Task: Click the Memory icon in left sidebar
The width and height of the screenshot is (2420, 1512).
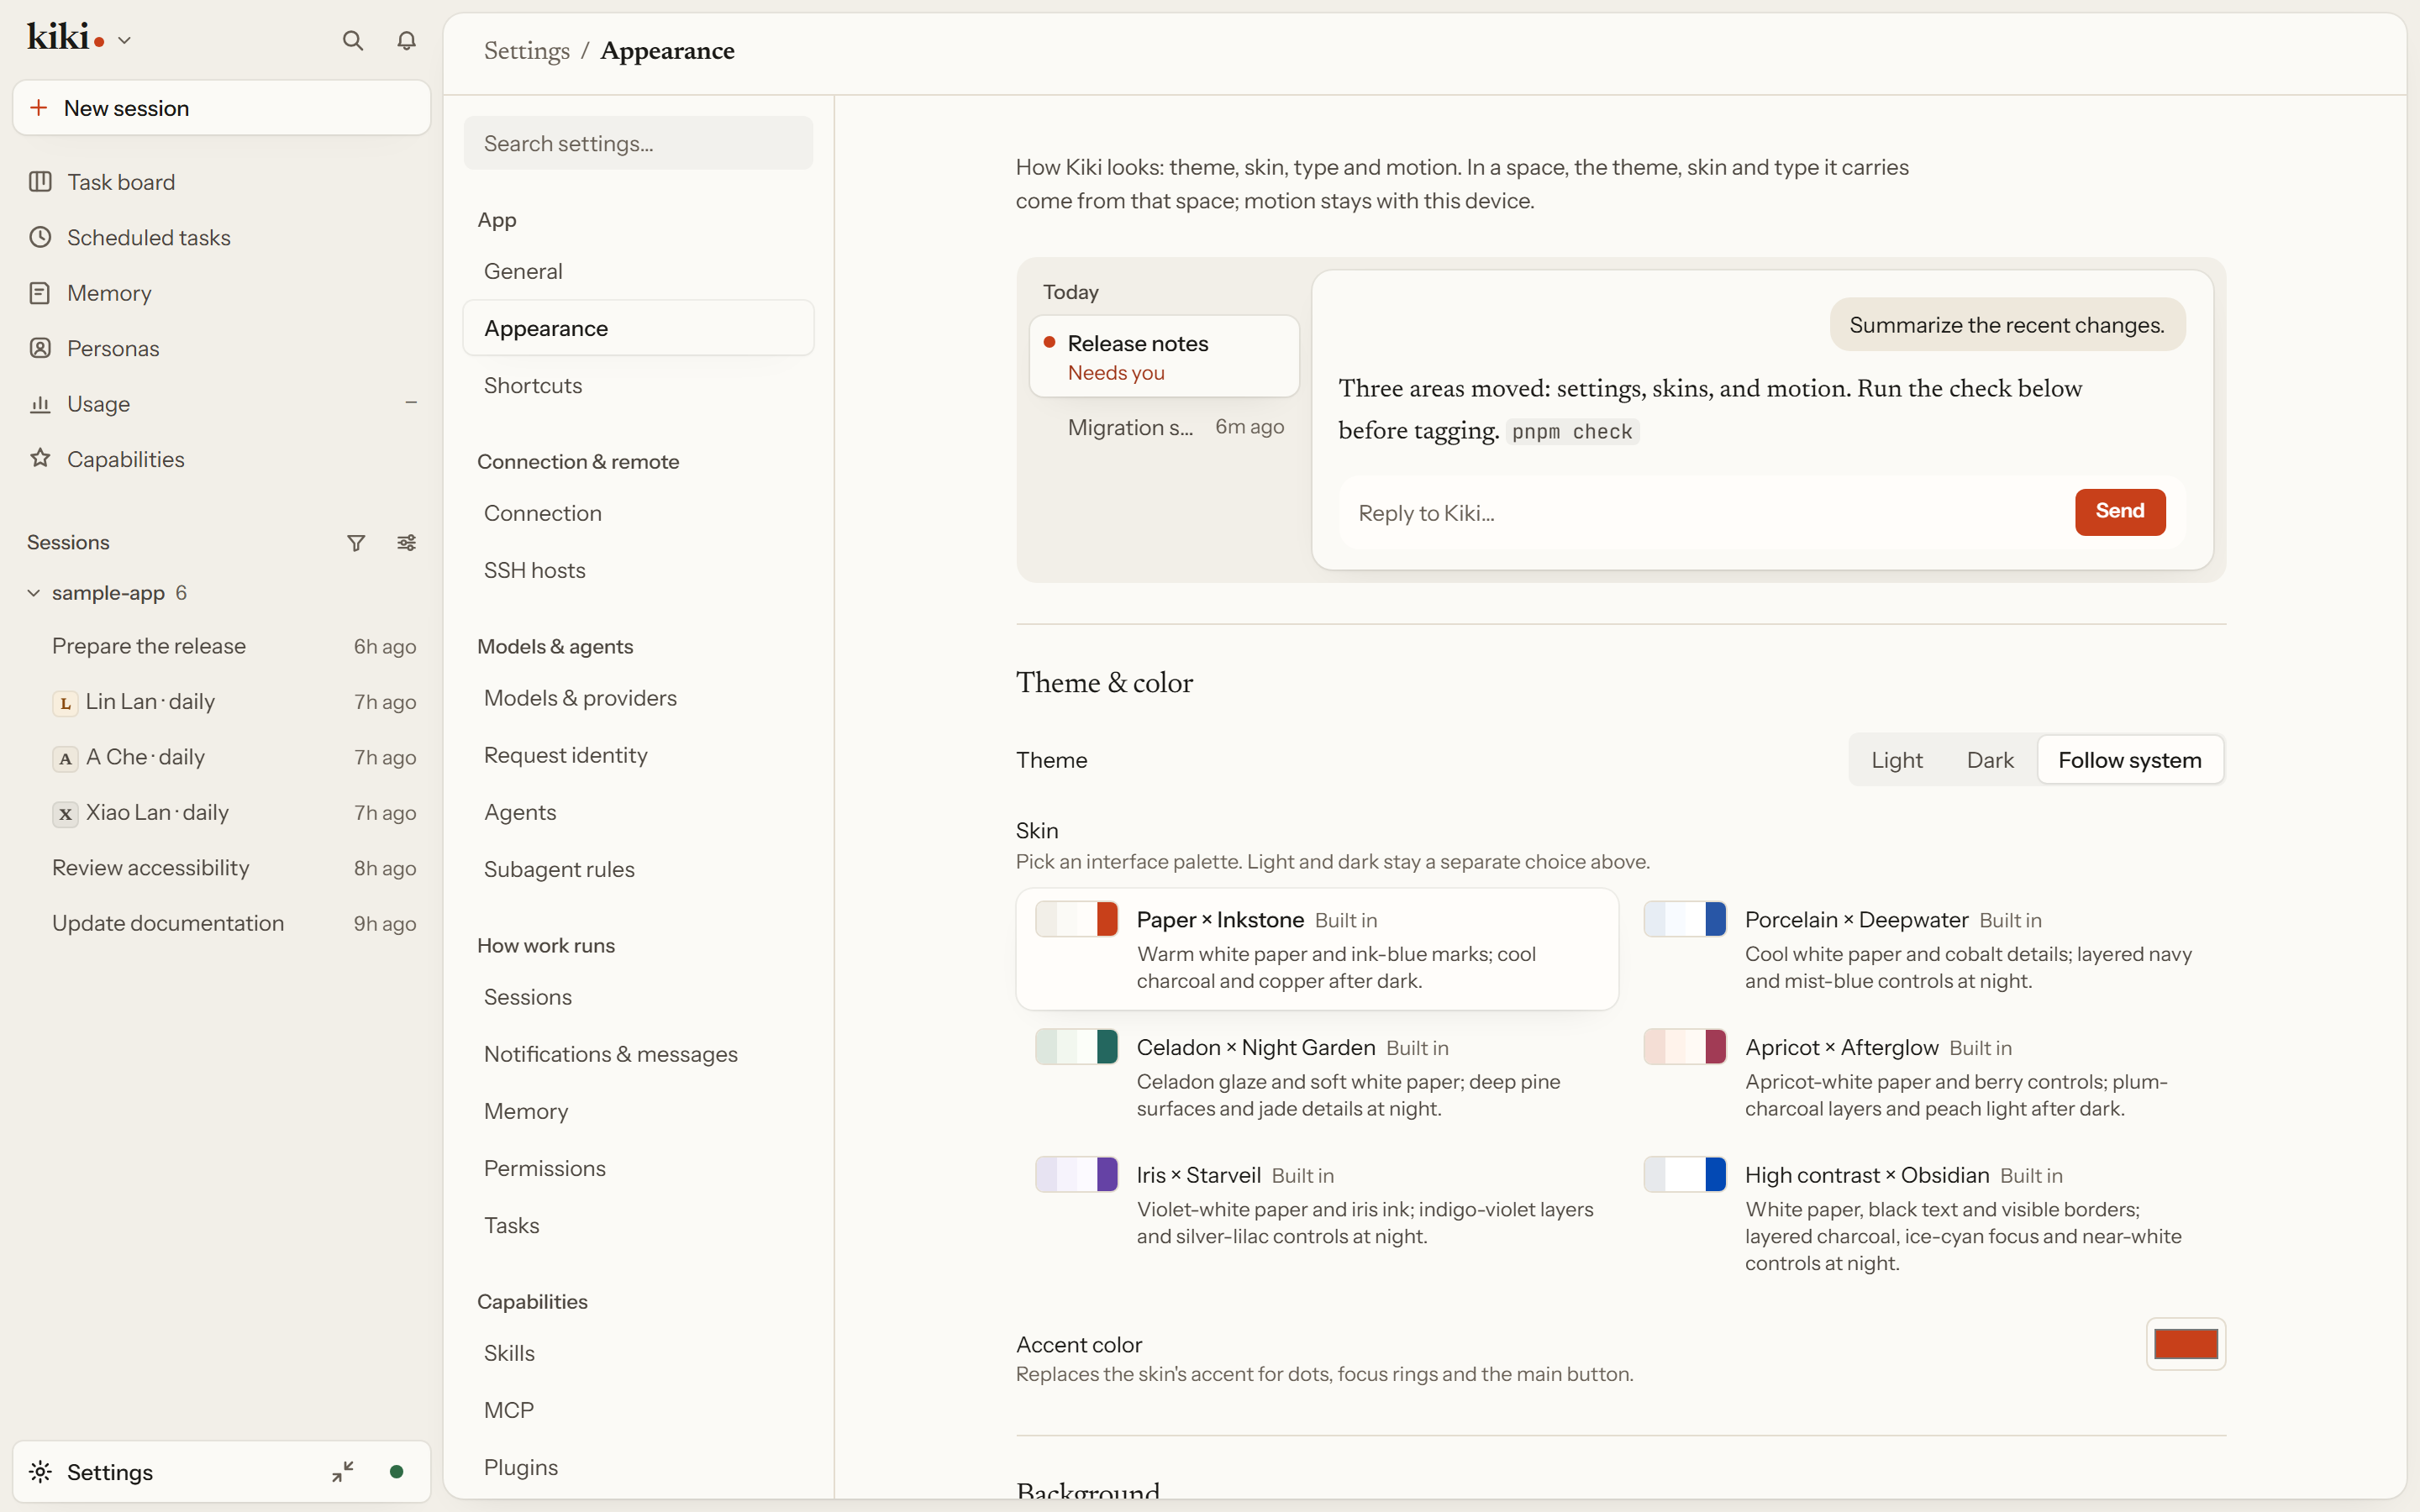Action: point(40,293)
